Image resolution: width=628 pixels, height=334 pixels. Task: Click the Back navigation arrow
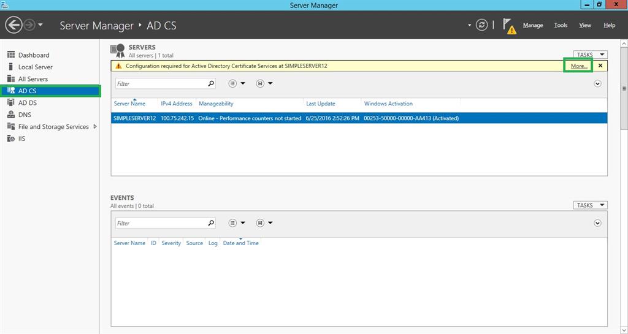point(13,25)
